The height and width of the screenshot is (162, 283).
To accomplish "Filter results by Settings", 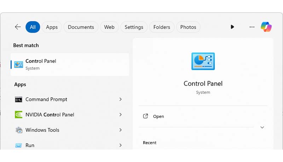I will 134,27.
